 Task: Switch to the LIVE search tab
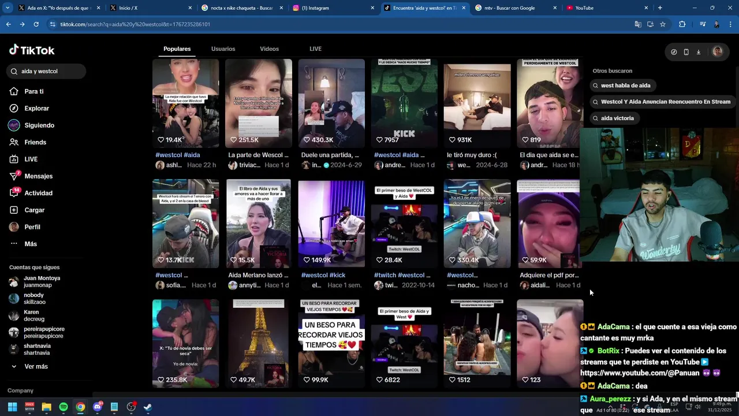click(315, 49)
